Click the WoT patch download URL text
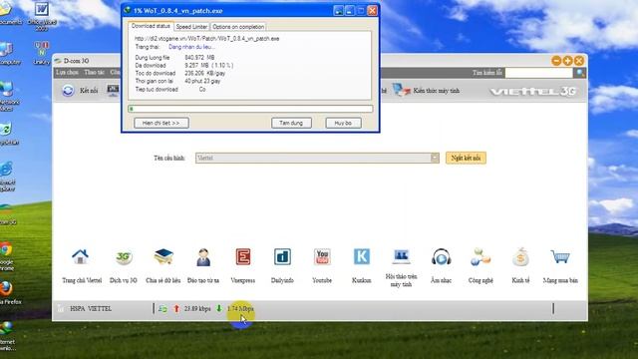 (x=206, y=39)
